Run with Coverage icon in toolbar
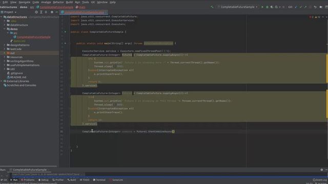 (x=272, y=7)
